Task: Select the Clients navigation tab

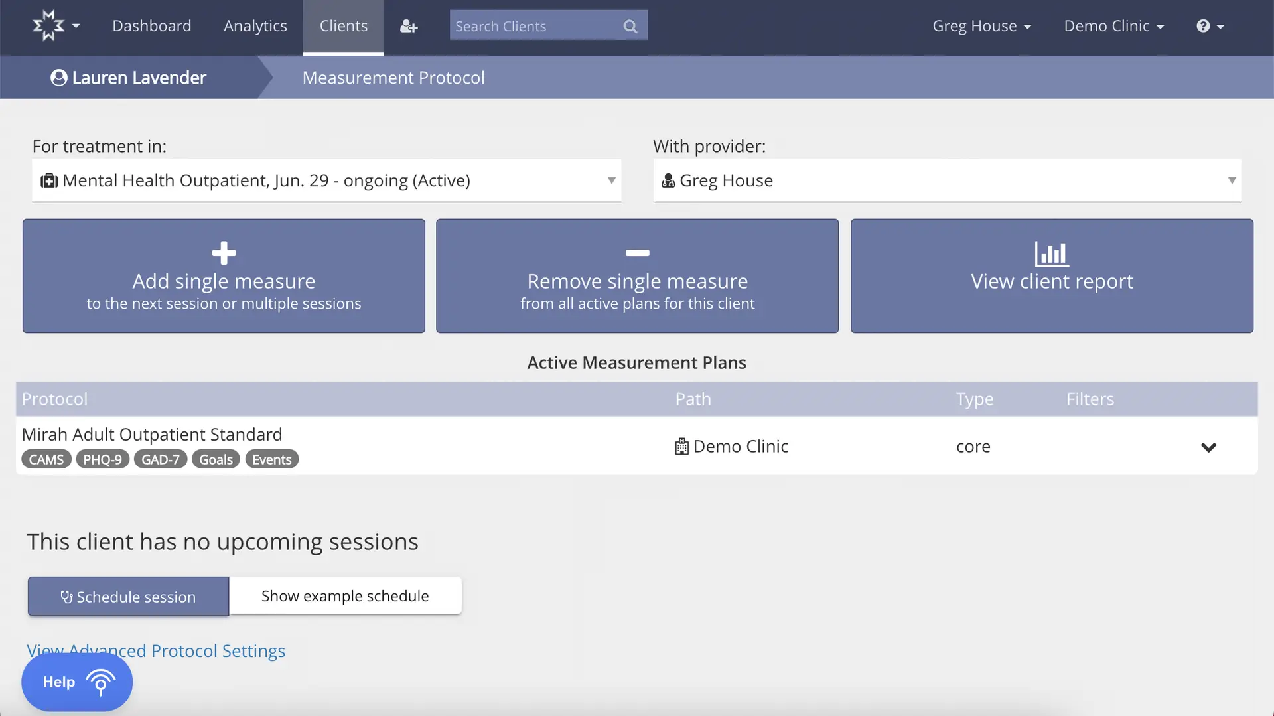Action: (343, 25)
